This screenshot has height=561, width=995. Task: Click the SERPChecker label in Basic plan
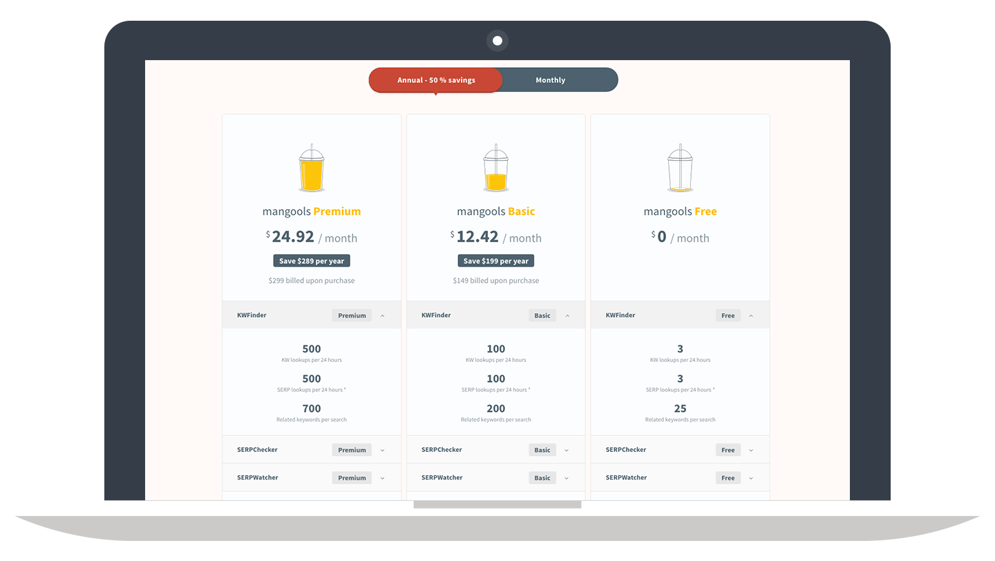pos(442,450)
